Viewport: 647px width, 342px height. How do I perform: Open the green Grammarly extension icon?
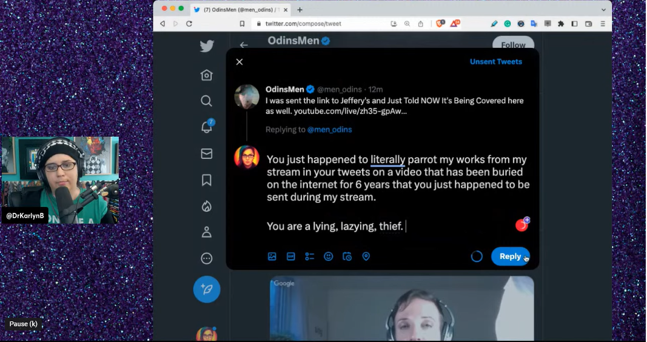point(508,24)
